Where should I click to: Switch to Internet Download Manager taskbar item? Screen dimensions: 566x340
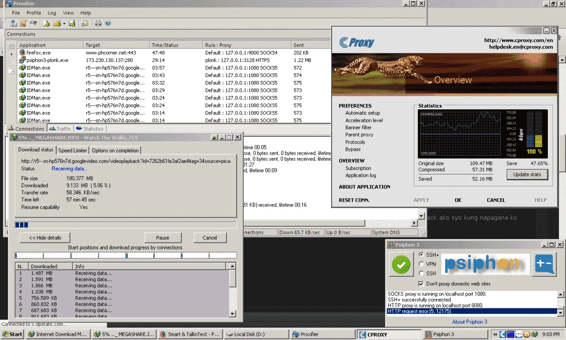pos(58,334)
